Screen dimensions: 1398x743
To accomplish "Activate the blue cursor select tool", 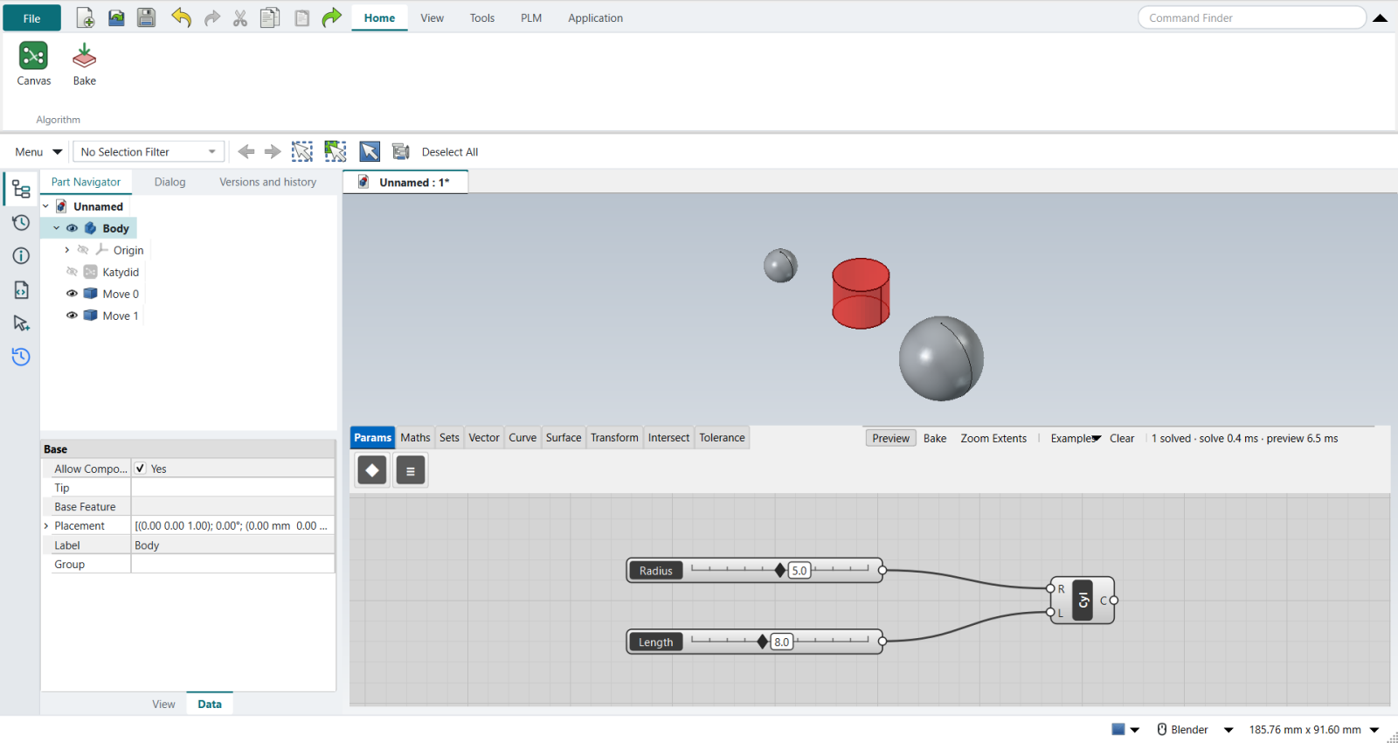I will [370, 151].
